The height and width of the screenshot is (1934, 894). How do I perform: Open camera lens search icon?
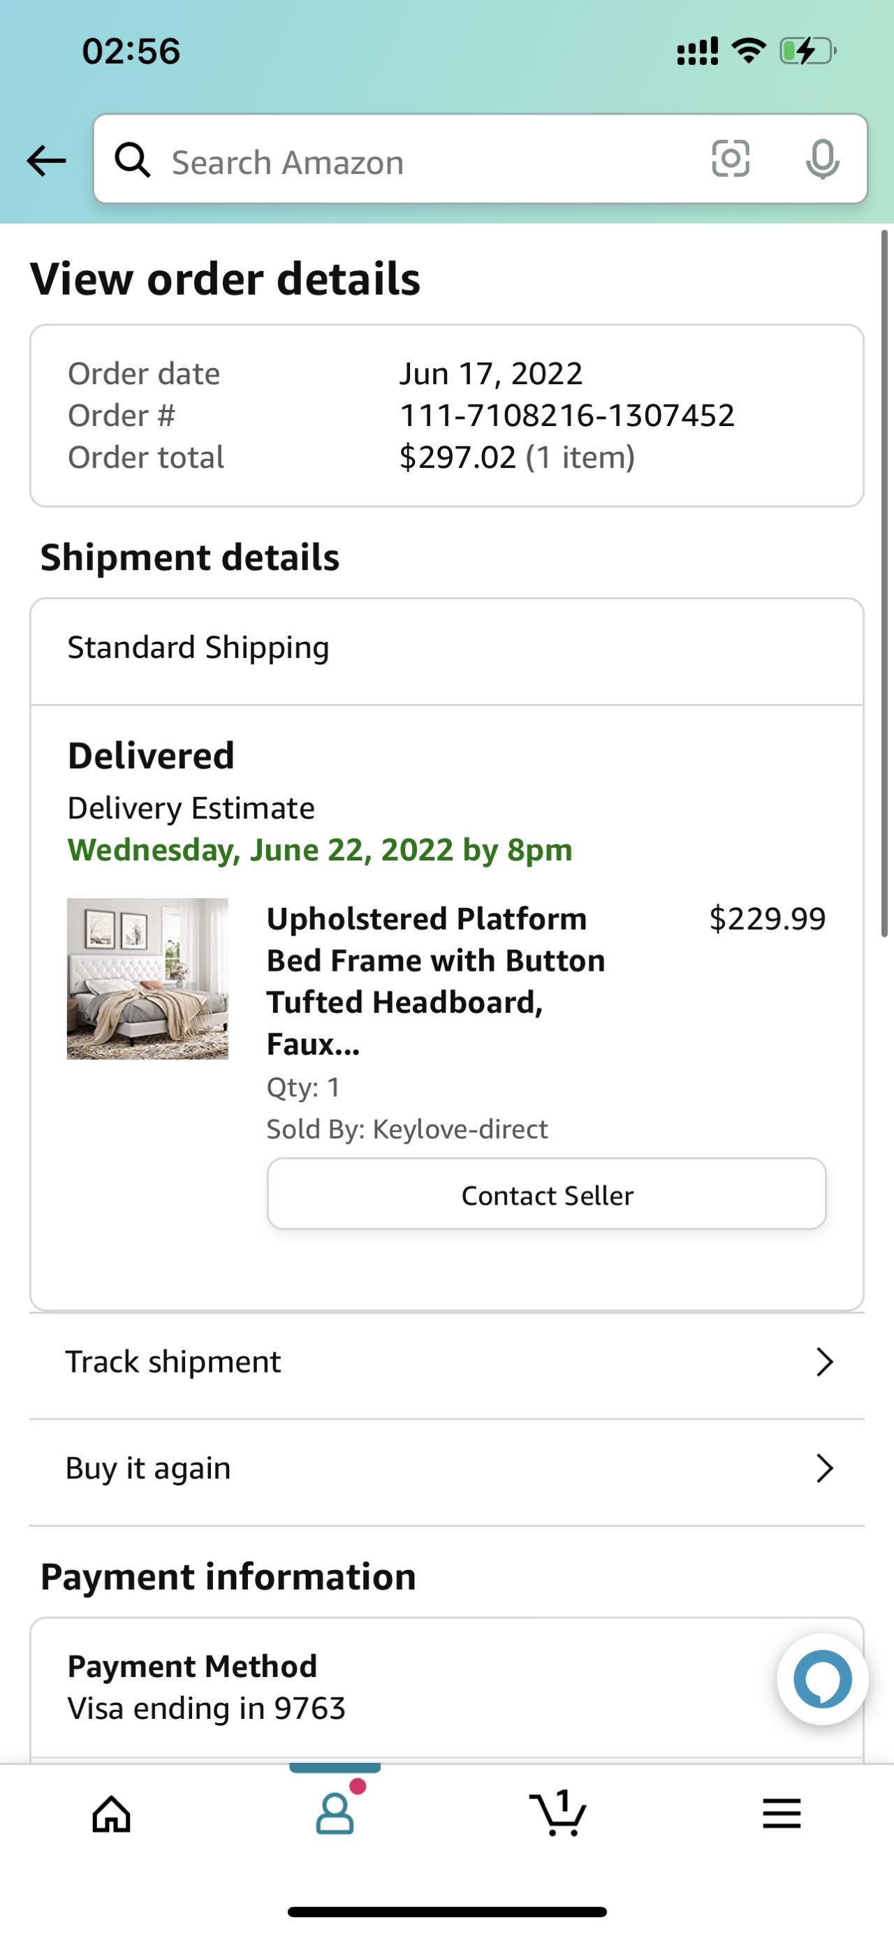tap(730, 159)
